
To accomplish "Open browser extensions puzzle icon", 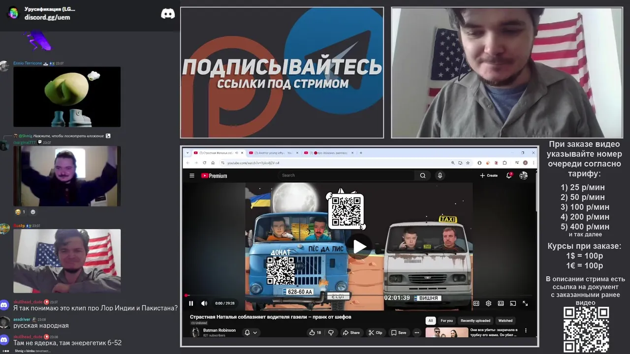I will point(505,163).
